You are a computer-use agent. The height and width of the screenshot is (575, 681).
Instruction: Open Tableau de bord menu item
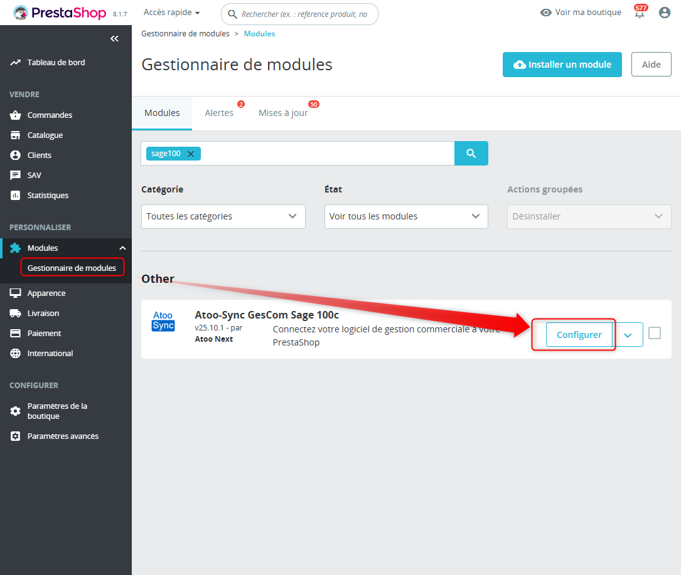pyautogui.click(x=56, y=63)
